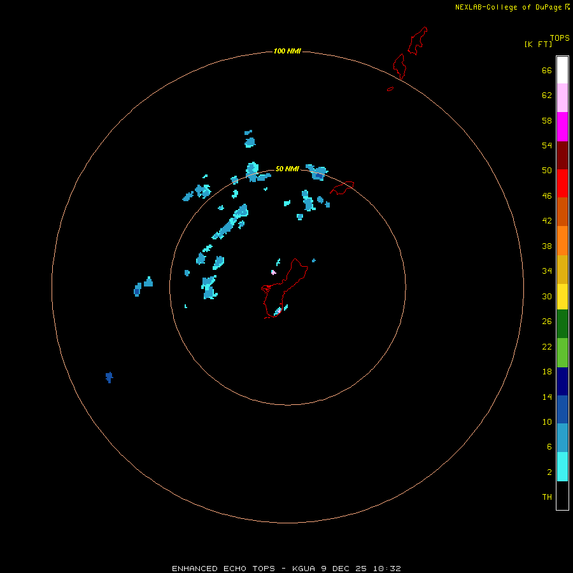Click the orange 38 legend swatch
This screenshot has height=573, width=573.
562,241
